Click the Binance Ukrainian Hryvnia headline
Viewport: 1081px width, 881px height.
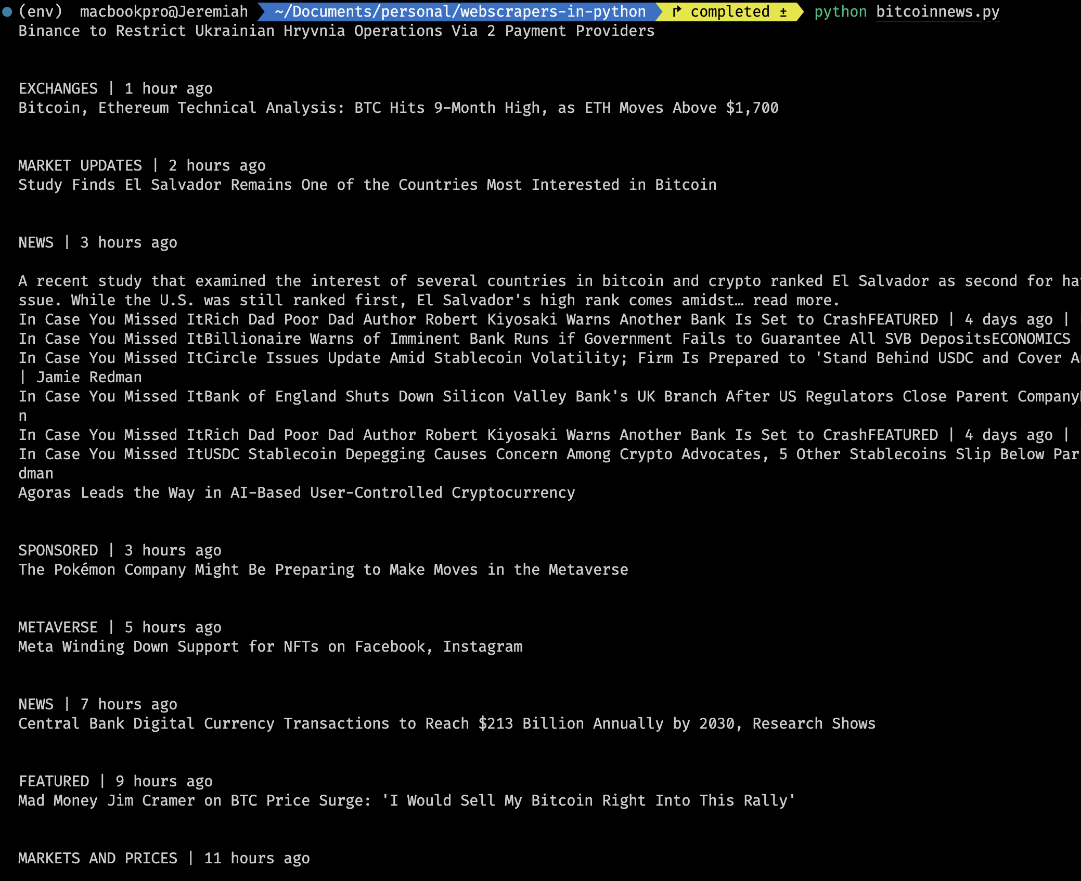[x=336, y=31]
